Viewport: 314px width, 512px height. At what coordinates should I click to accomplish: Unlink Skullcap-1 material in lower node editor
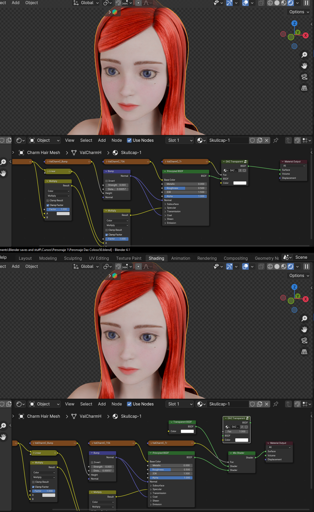coord(267,404)
